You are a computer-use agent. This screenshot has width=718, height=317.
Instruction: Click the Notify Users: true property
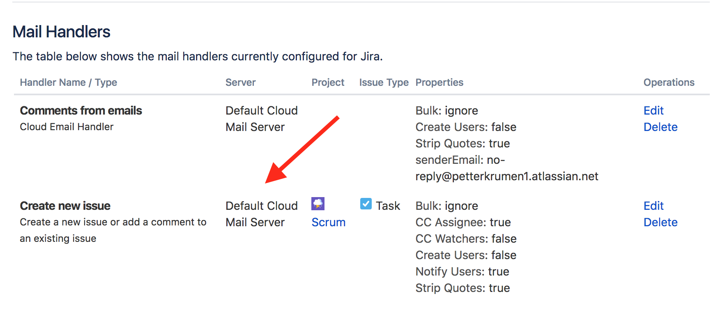point(463,271)
